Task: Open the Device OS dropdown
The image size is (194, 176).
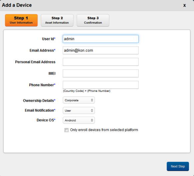Action: (79, 120)
